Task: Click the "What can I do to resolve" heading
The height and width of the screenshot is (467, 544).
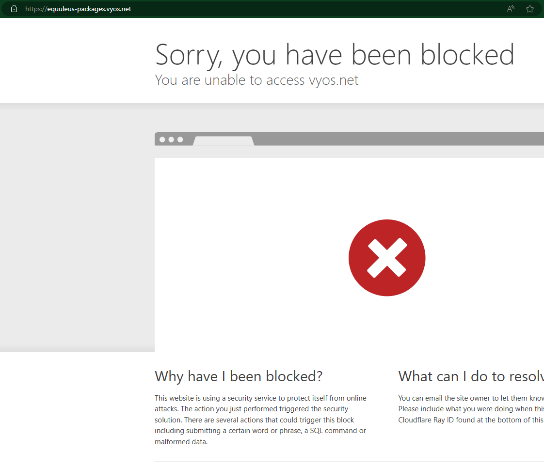Action: pyautogui.click(x=470, y=376)
